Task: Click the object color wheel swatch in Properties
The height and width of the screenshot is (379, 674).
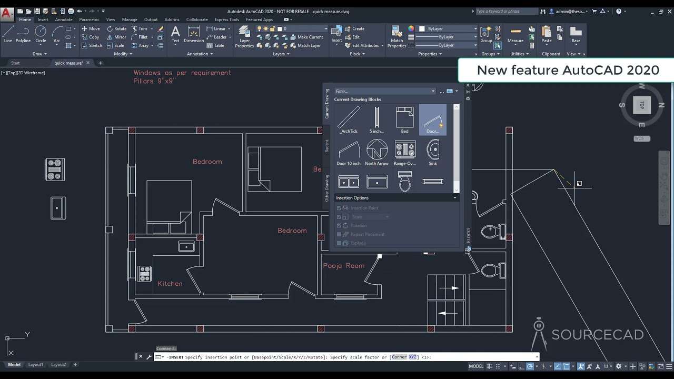Action: pos(411,29)
